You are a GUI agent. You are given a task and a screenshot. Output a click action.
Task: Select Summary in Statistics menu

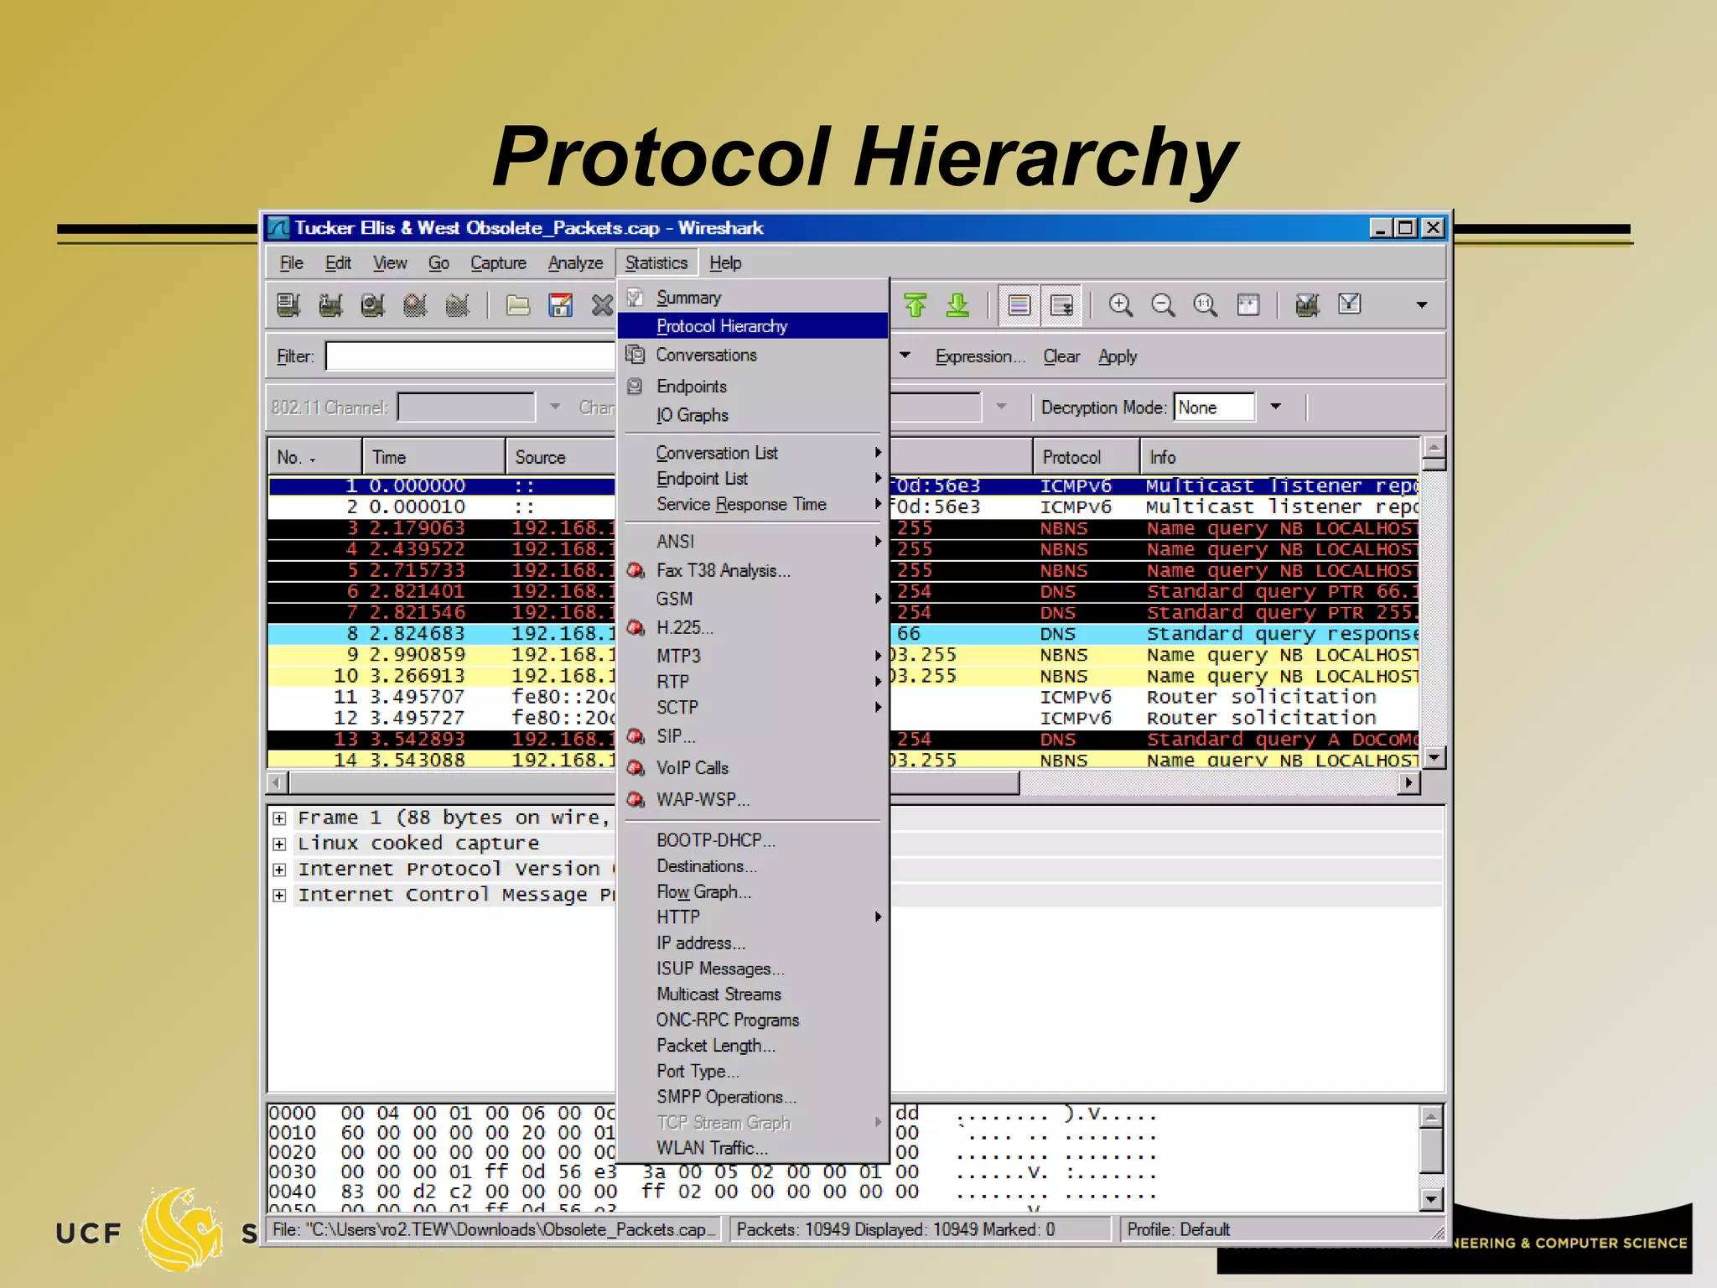coord(753,298)
